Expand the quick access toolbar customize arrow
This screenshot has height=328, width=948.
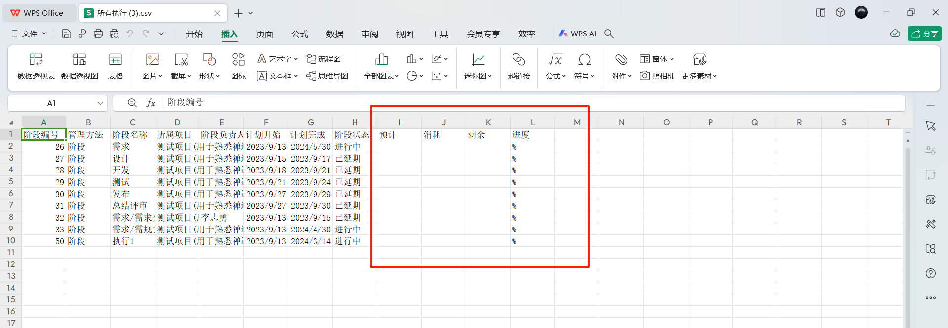pyautogui.click(x=161, y=33)
